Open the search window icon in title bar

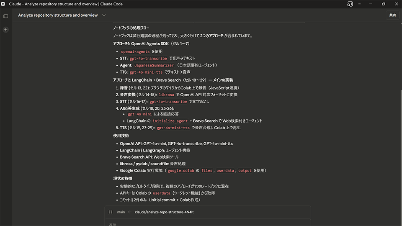click(350, 4)
